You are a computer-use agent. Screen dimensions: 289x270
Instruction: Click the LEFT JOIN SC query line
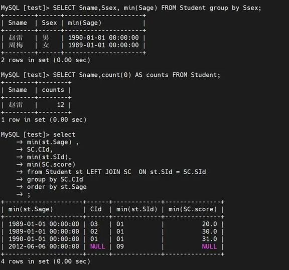pos(116,172)
